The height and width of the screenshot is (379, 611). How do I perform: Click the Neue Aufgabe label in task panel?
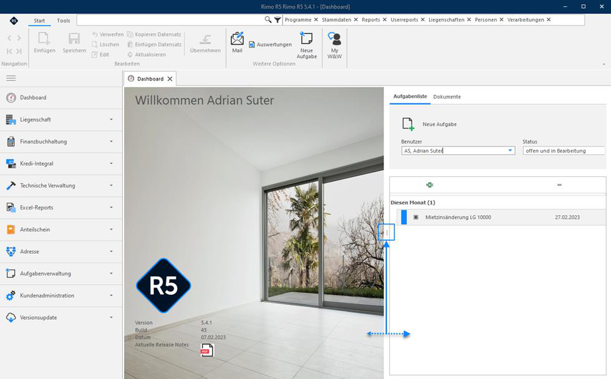coord(440,124)
